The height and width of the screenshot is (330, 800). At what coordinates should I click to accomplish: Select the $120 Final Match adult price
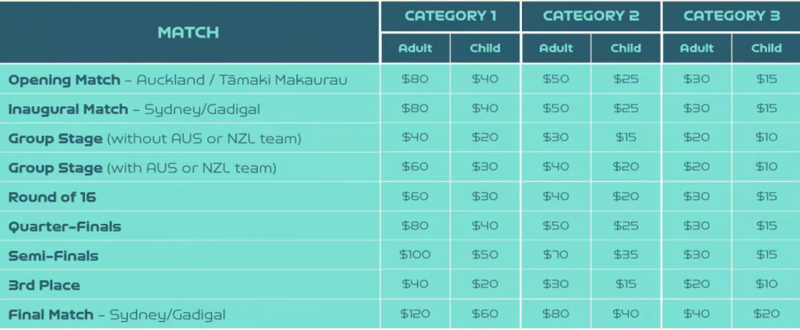[x=415, y=313]
